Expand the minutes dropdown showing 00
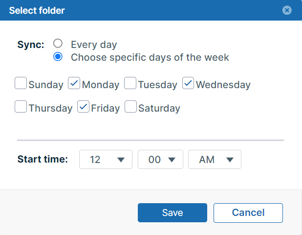This screenshot has width=302, height=235. 160,160
